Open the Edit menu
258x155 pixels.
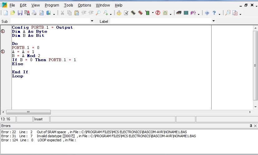point(23,5)
